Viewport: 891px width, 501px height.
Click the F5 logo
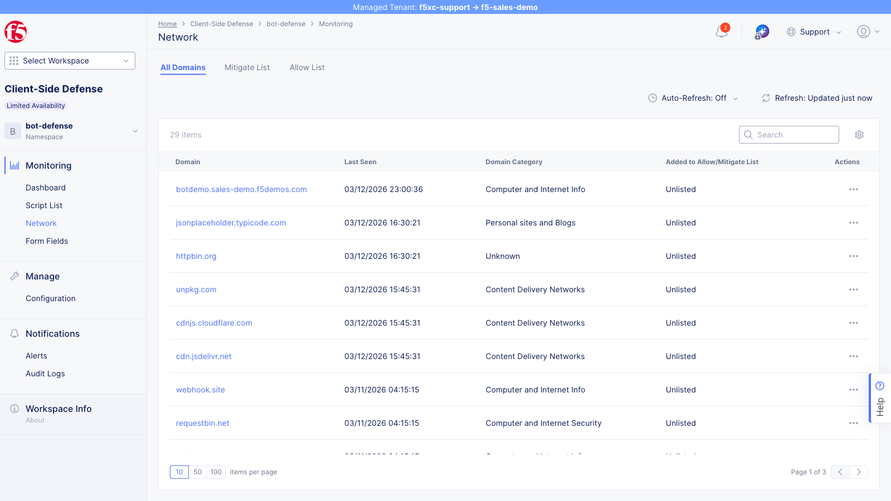[x=16, y=32]
